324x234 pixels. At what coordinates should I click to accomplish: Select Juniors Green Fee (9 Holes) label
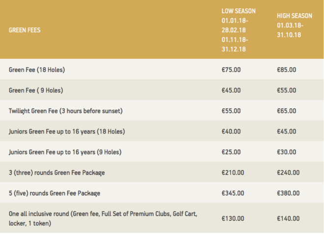65,152
